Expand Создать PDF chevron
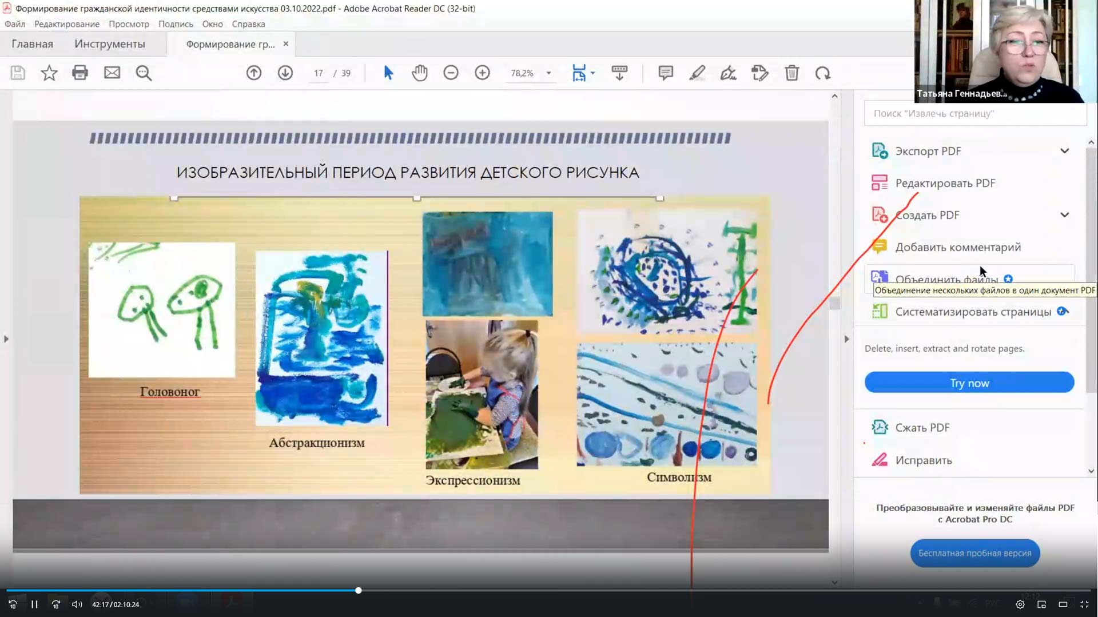Image resolution: width=1098 pixels, height=617 pixels. (x=1064, y=215)
